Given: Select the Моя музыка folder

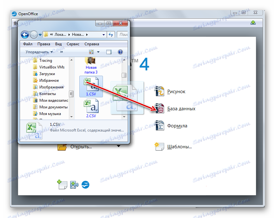Looking at the screenshot, I should click(x=50, y=114).
